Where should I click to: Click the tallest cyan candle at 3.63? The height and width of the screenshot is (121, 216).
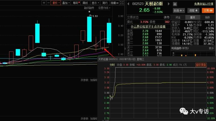click(89, 29)
